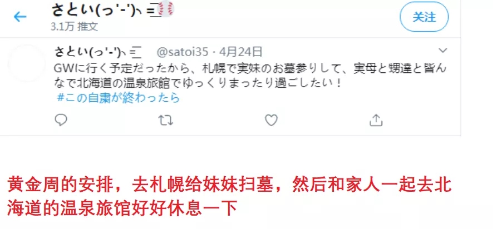Like the tweet with the heart icon
The image size is (497, 229).
pyautogui.click(x=271, y=121)
